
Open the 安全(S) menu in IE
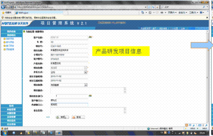point(182,13)
